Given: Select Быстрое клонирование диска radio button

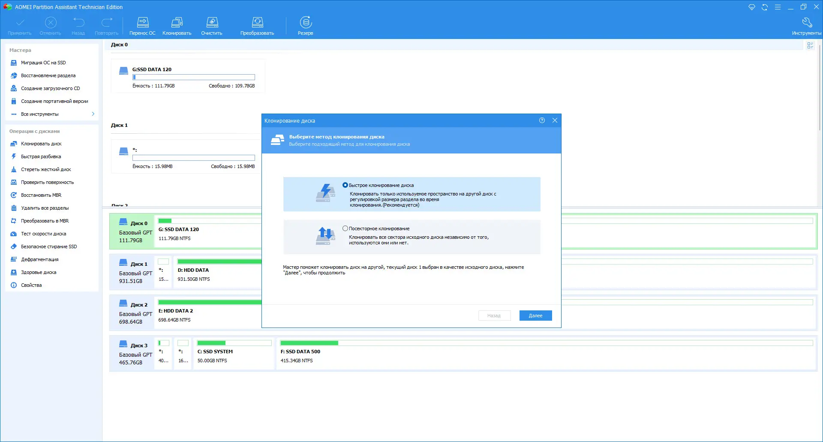Looking at the screenshot, I should tap(345, 185).
